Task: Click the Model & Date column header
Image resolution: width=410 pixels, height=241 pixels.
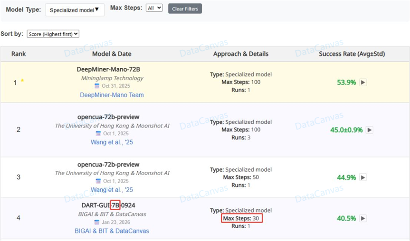Action: 112,54
